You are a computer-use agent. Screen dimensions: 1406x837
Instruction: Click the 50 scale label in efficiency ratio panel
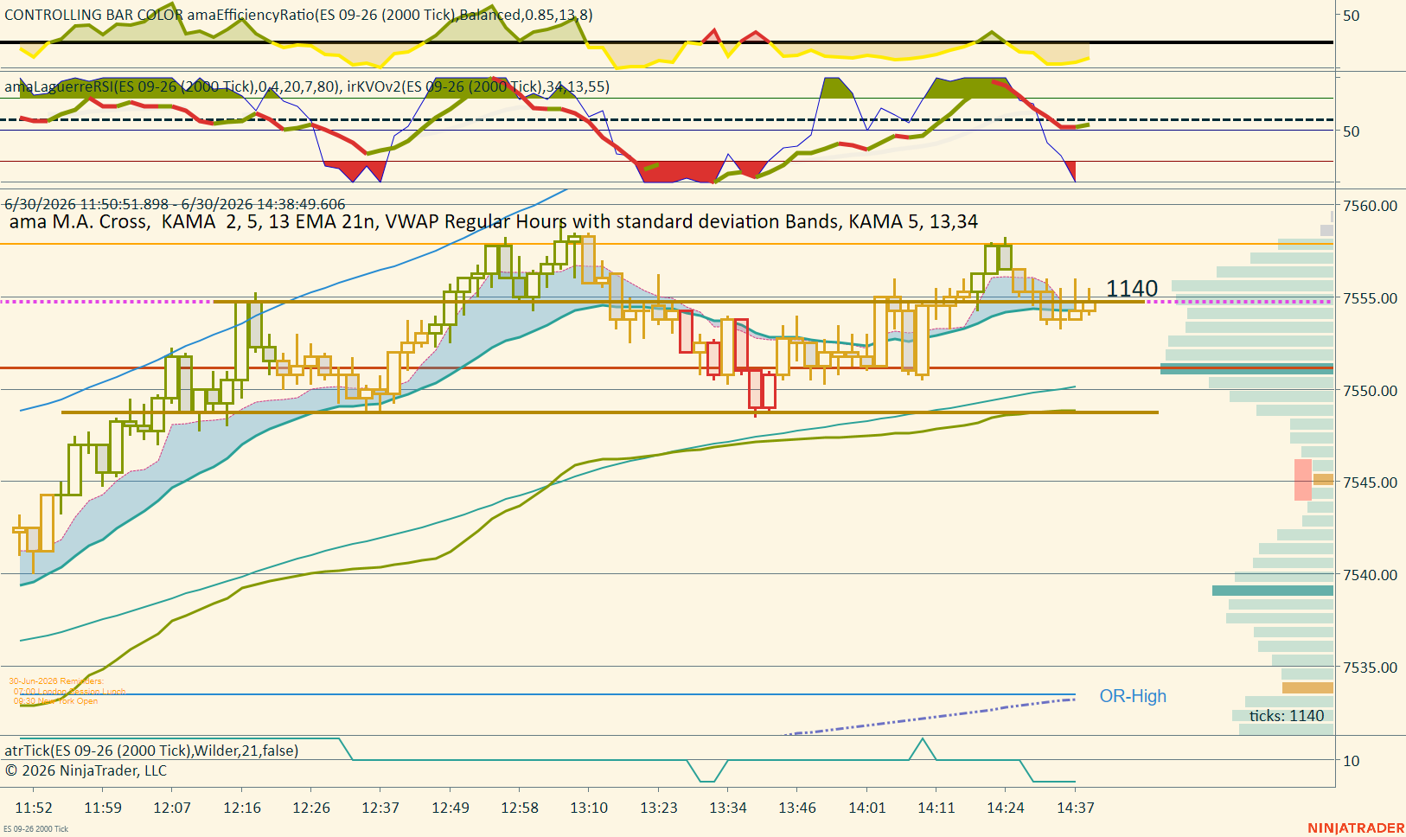tap(1351, 16)
